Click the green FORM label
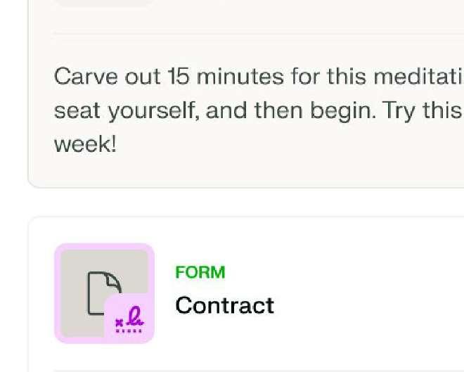This screenshot has width=464, height=372. click(x=200, y=273)
